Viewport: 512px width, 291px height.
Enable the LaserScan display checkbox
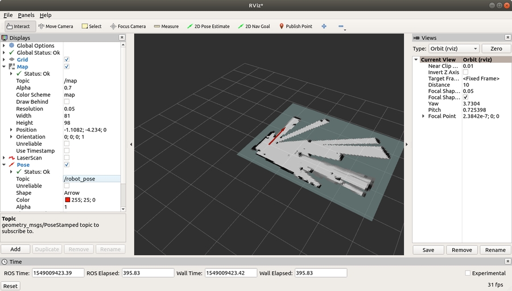[x=67, y=158]
